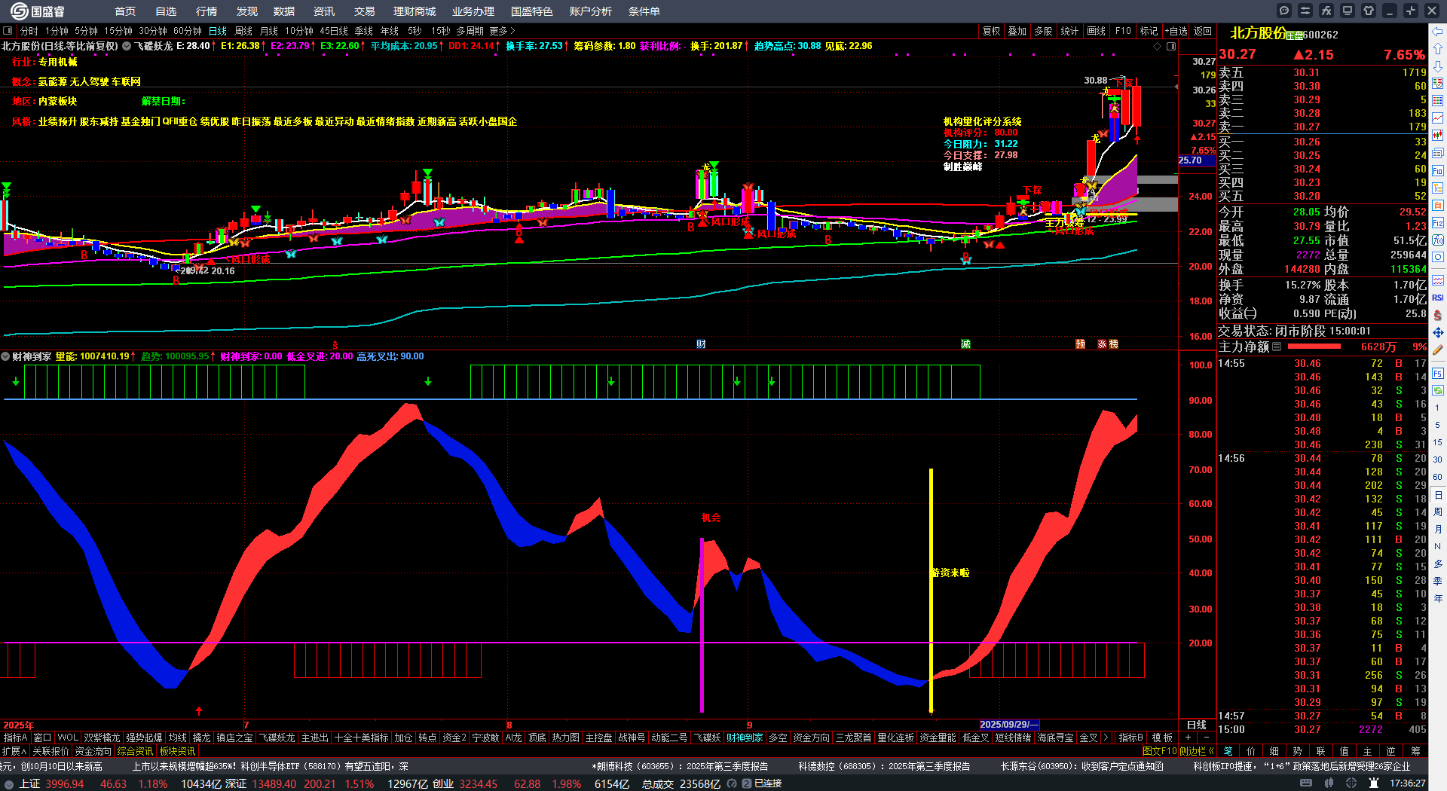1447x791 pixels.
Task: Click the blue move arrows sidebar icon
Action: [1438, 332]
